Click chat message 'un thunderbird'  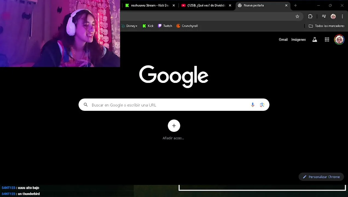pyautogui.click(x=29, y=194)
